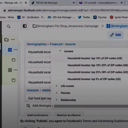Click the Income breadcrumb link
This screenshot has width=128, height=128.
click(71, 44)
